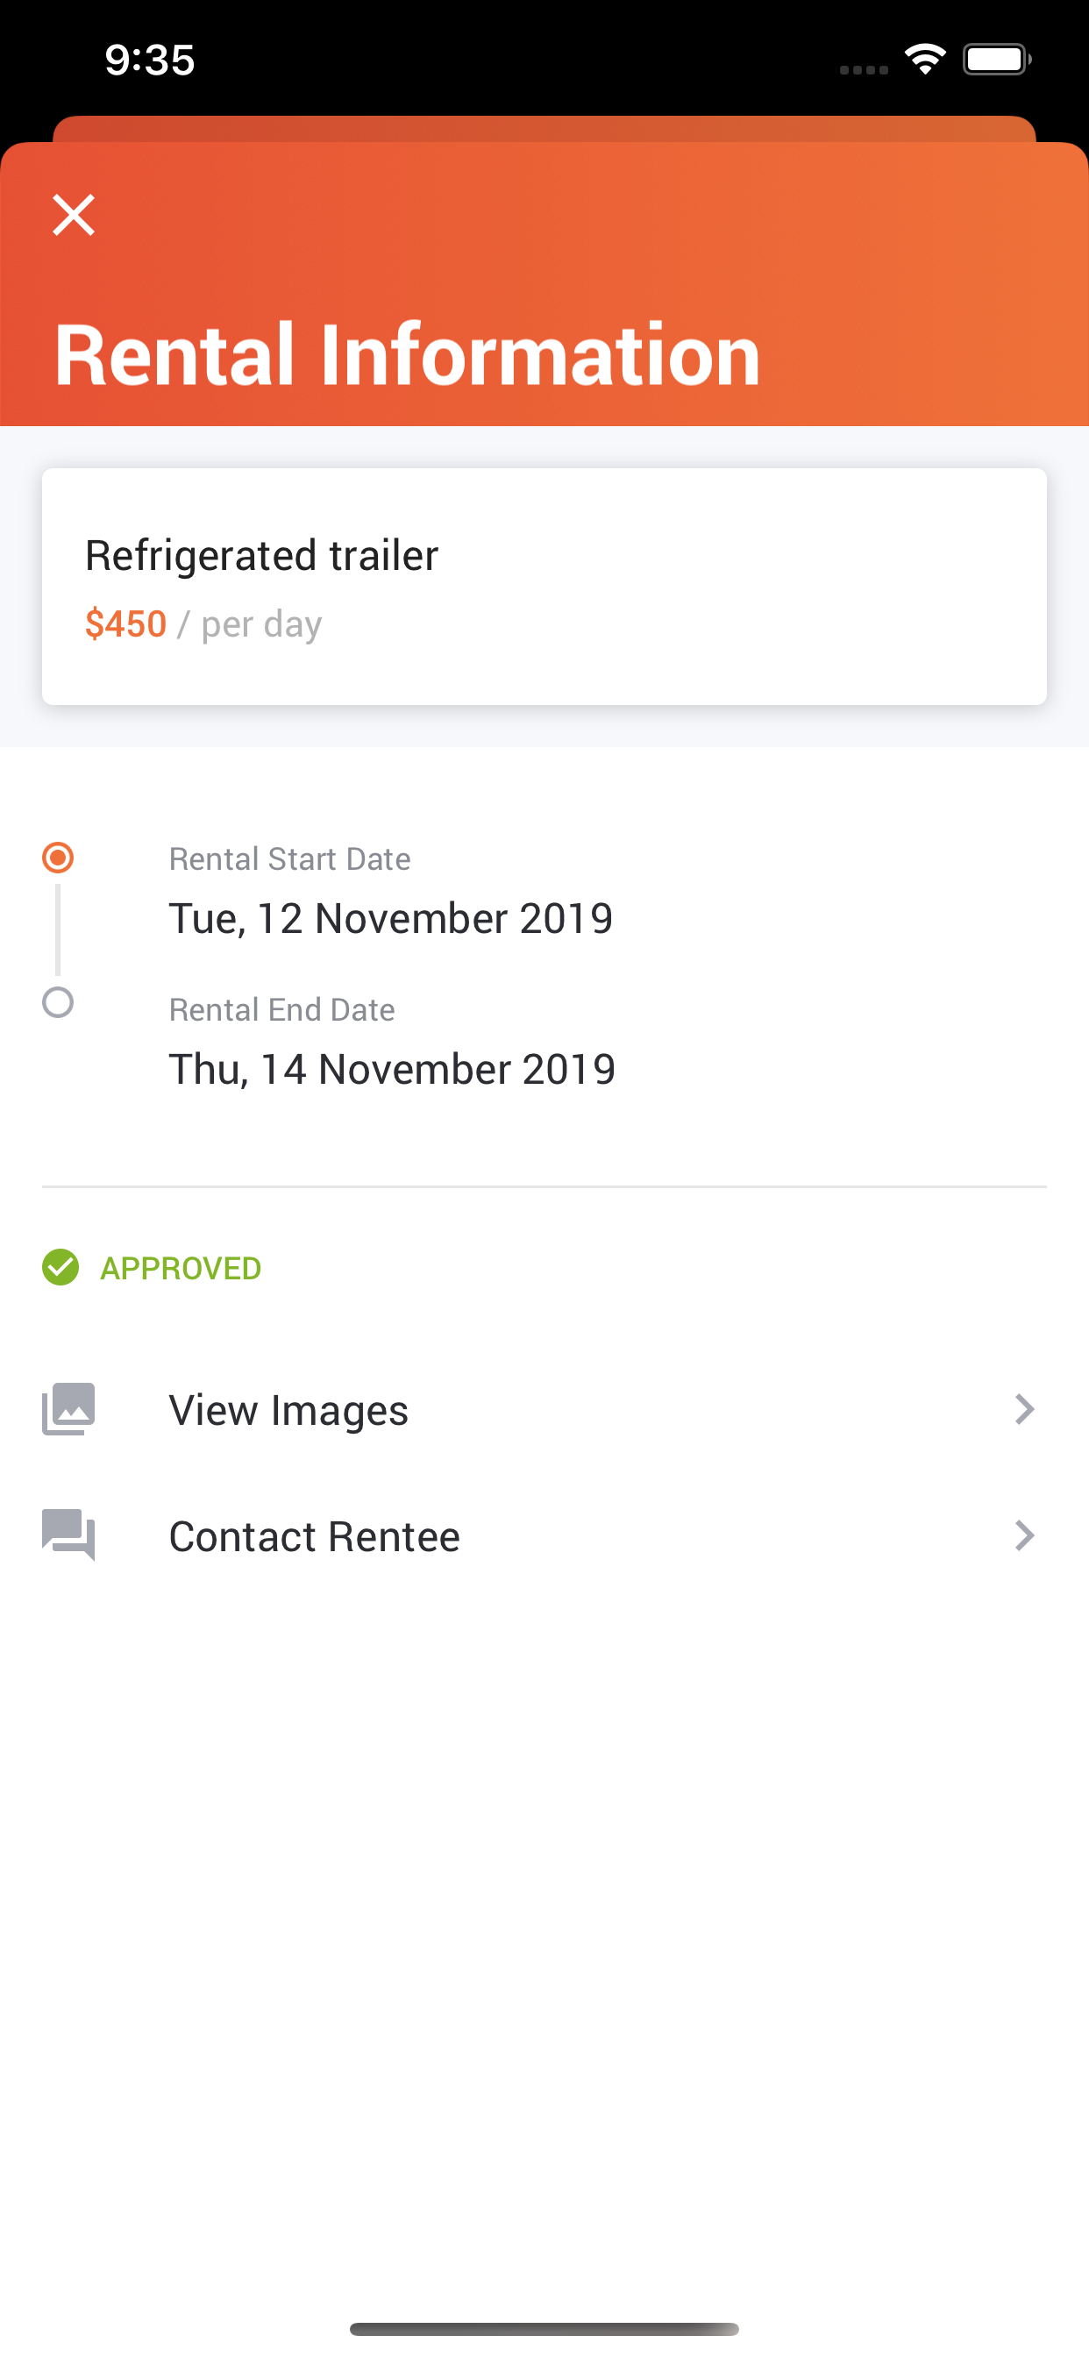Tap the APPROVED status label
The height and width of the screenshot is (2357, 1089).
coord(181,1268)
